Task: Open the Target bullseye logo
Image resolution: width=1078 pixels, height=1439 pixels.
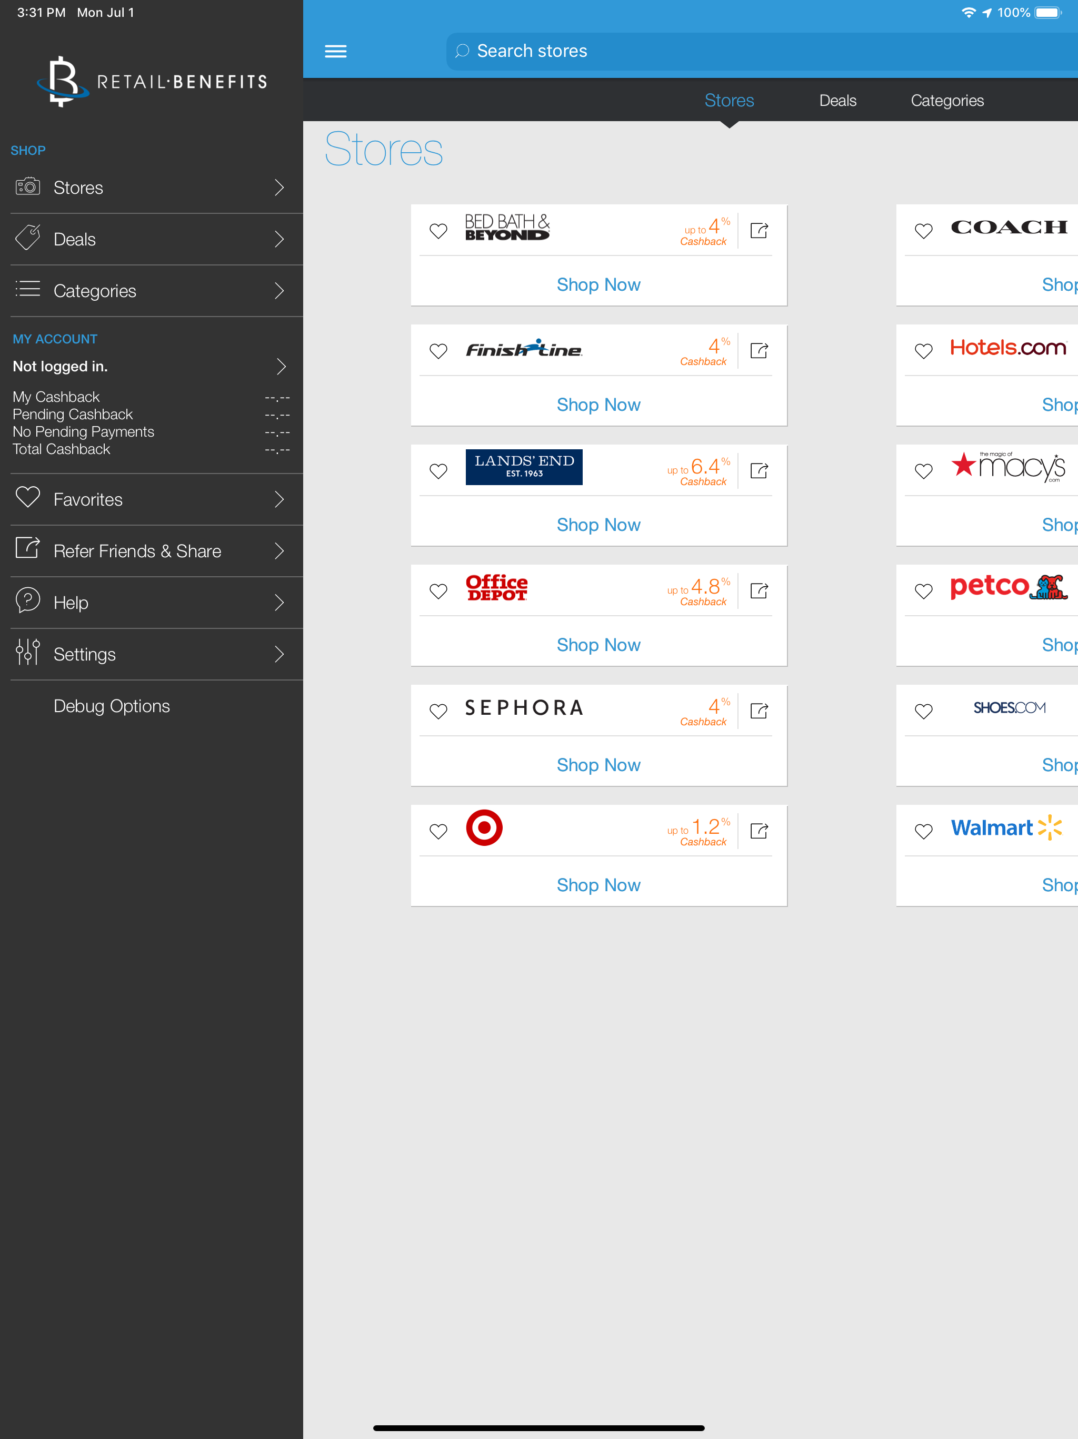Action: (x=484, y=827)
